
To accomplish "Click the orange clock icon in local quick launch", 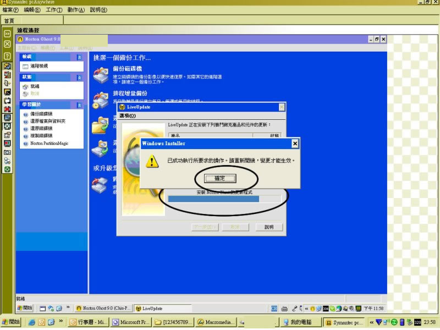I will [x=42, y=322].
